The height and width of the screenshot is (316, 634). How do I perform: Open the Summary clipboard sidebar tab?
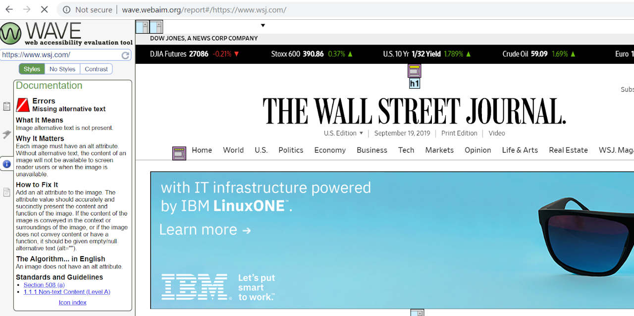tap(6, 106)
